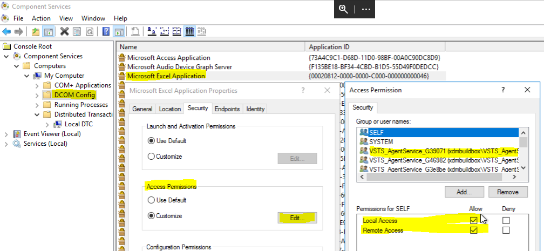Collapse the Component Services tree node
This screenshot has width=544, height=251.
(6, 56)
